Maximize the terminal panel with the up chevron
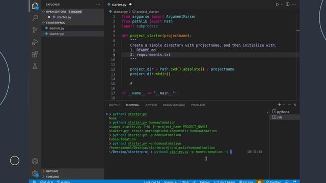 tap(289, 105)
